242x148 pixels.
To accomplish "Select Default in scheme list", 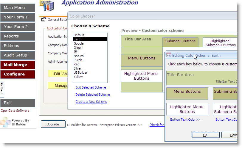I will coord(90,35).
